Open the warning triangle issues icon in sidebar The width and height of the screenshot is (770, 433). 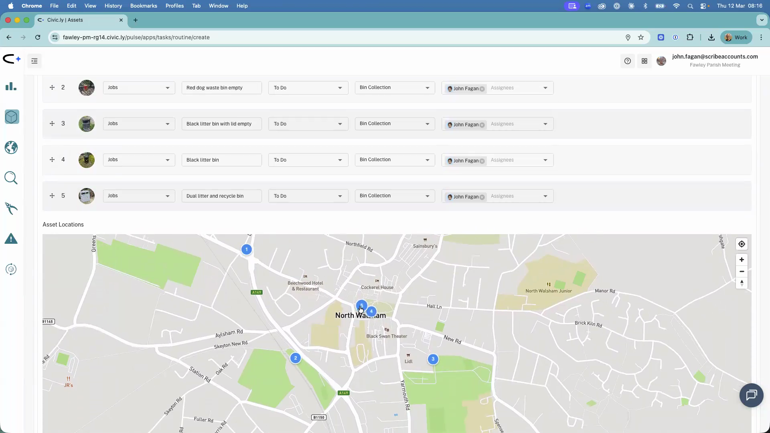11,239
